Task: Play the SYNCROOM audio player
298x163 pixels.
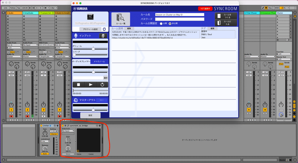Action: pyautogui.click(x=91, y=84)
